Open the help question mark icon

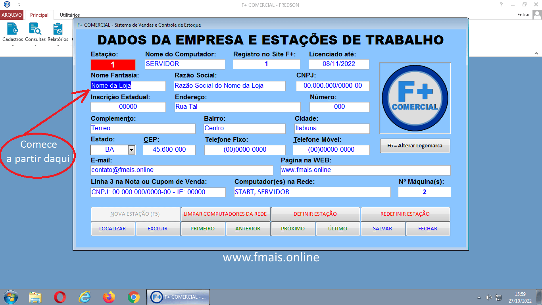[502, 5]
